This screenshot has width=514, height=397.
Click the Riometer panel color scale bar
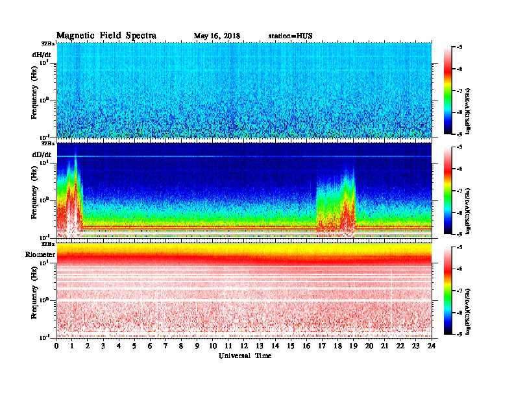click(448, 291)
